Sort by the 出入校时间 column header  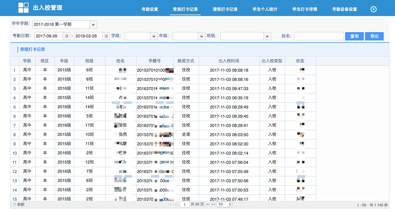pyautogui.click(x=229, y=61)
